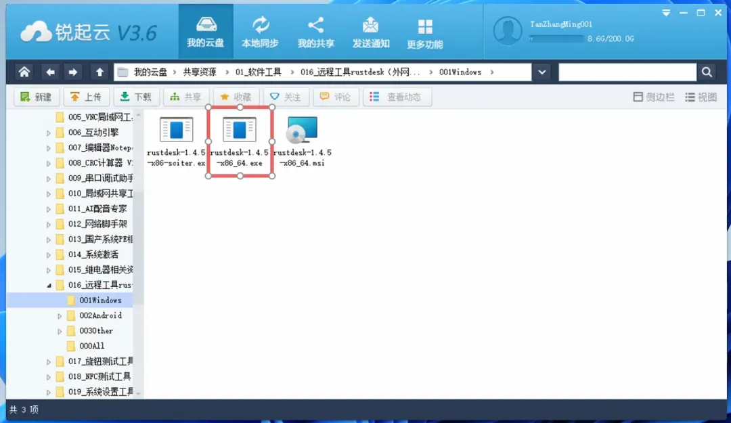The width and height of the screenshot is (731, 423).
Task: Click the 查看动态 button
Action: (397, 97)
